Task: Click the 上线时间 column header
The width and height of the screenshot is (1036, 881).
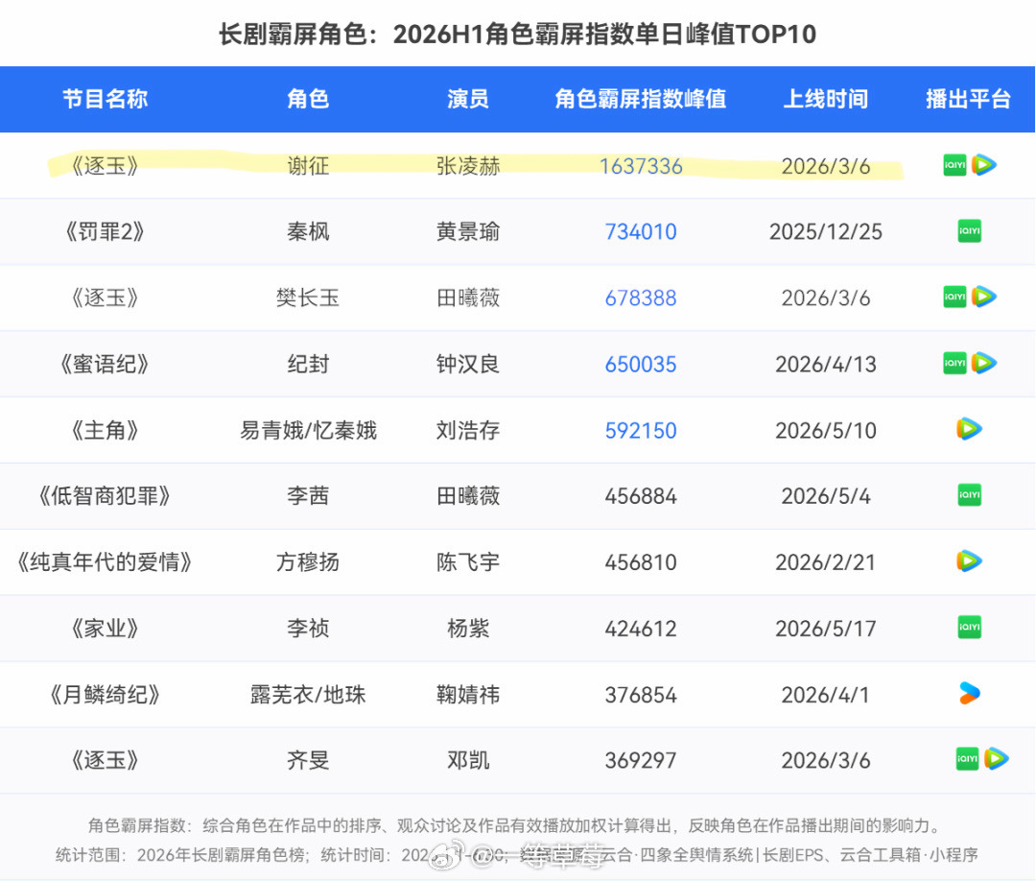Action: coord(825,99)
